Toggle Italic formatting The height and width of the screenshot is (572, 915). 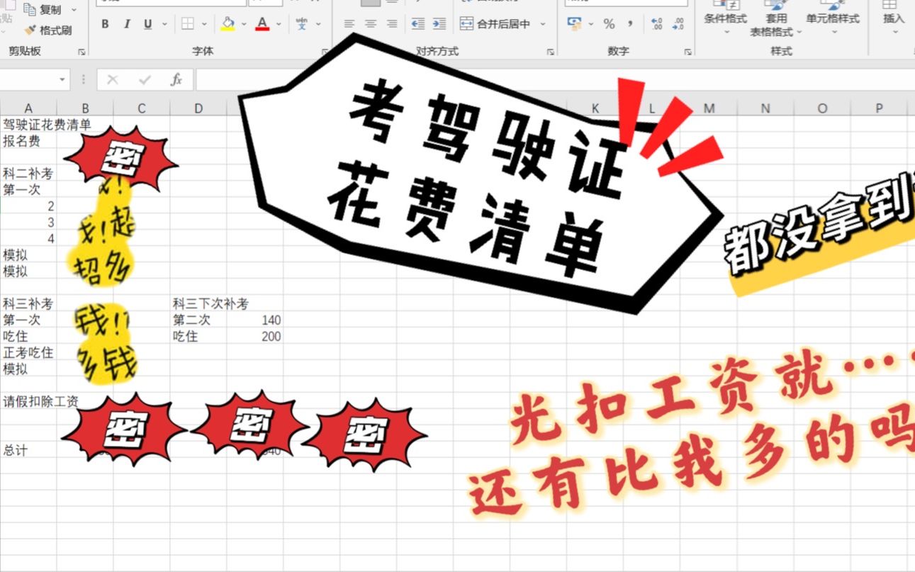[x=127, y=24]
